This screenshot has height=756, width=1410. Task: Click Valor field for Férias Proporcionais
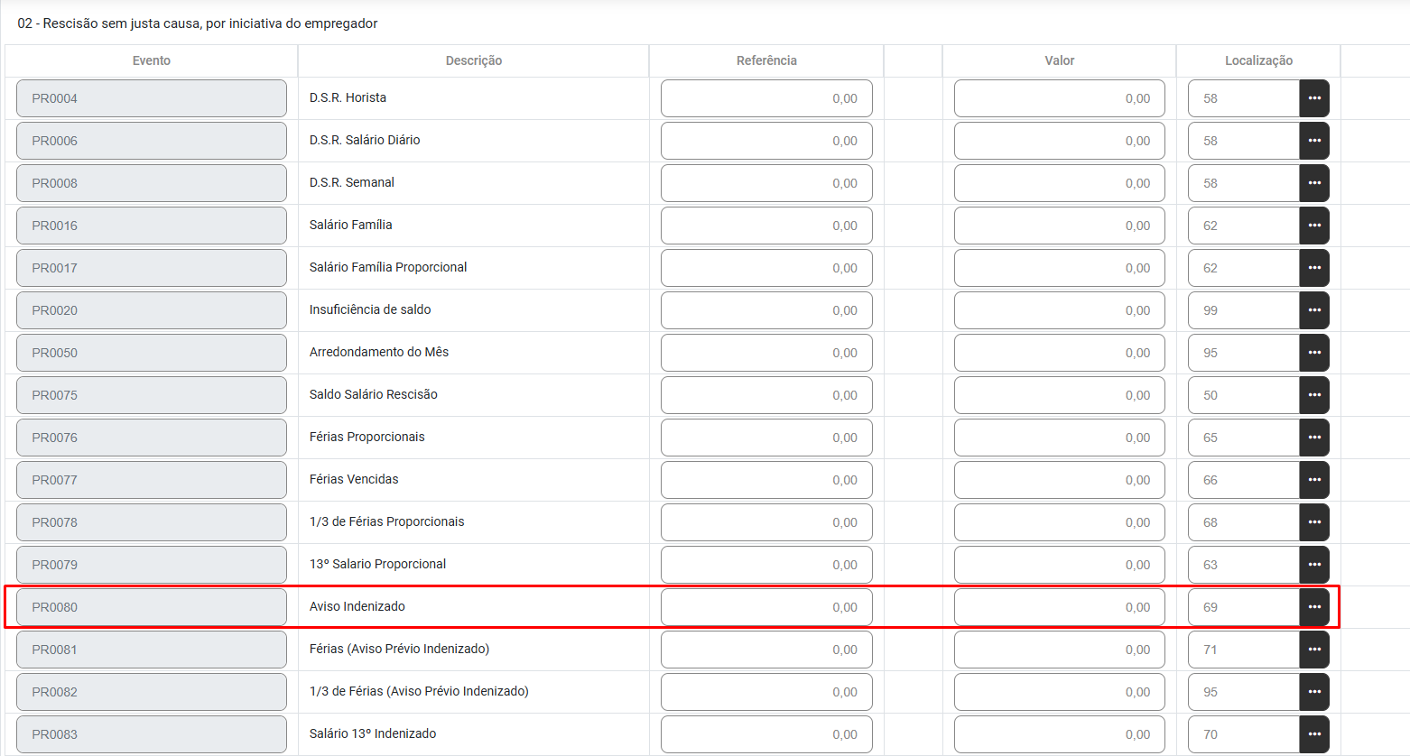coord(1058,438)
